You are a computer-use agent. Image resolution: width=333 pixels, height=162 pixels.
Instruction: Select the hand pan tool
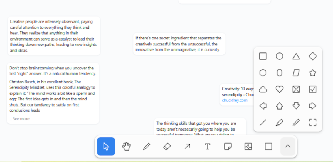[x=127, y=147]
